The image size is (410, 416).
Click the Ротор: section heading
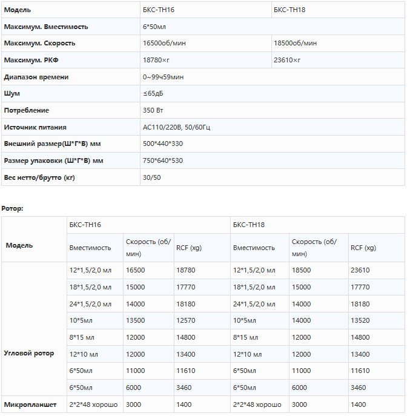pyautogui.click(x=12, y=208)
